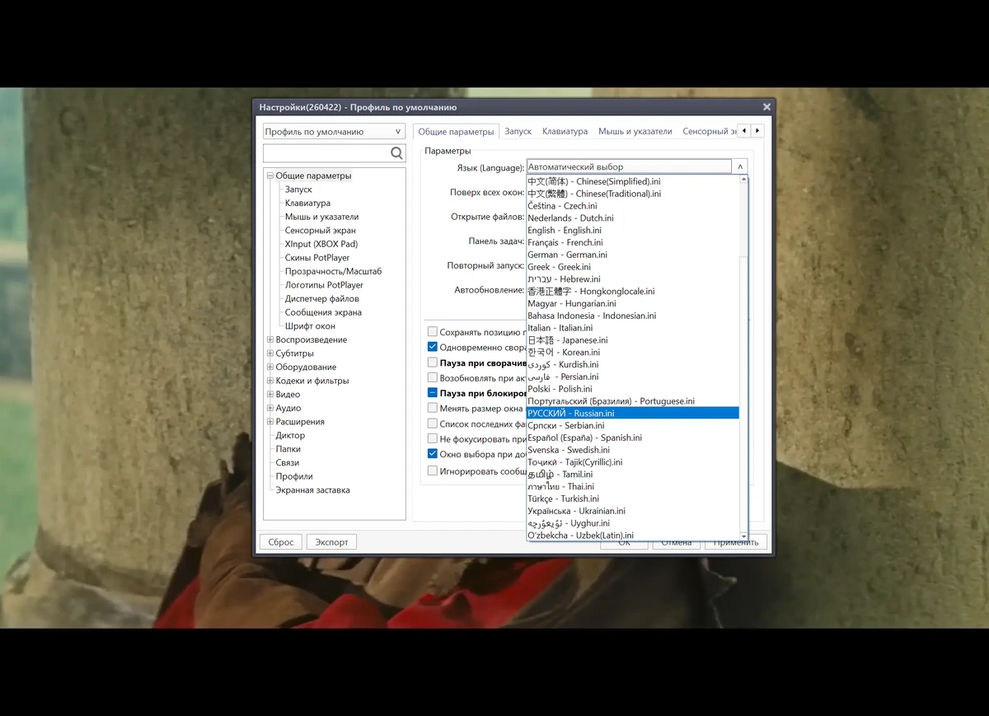Select Скины PotPlayer in tree

317,258
